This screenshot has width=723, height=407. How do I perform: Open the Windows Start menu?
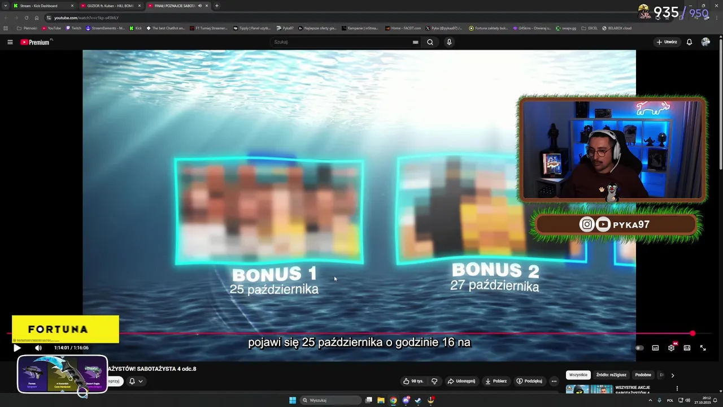click(293, 400)
